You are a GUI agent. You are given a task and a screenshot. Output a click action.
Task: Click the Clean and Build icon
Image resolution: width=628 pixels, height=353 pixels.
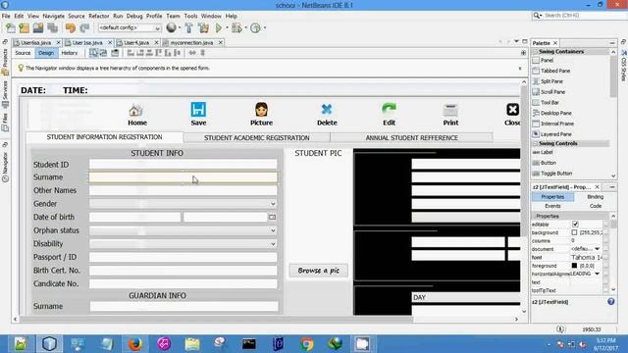[203, 28]
